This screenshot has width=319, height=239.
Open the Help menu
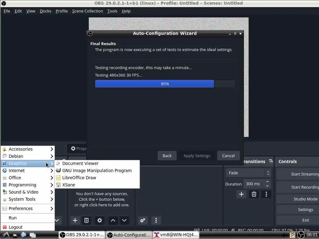pyautogui.click(x=126, y=11)
